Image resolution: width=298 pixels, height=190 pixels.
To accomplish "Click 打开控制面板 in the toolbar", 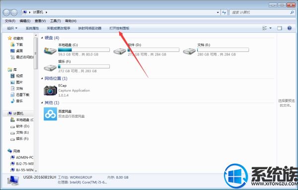I will [x=119, y=28].
